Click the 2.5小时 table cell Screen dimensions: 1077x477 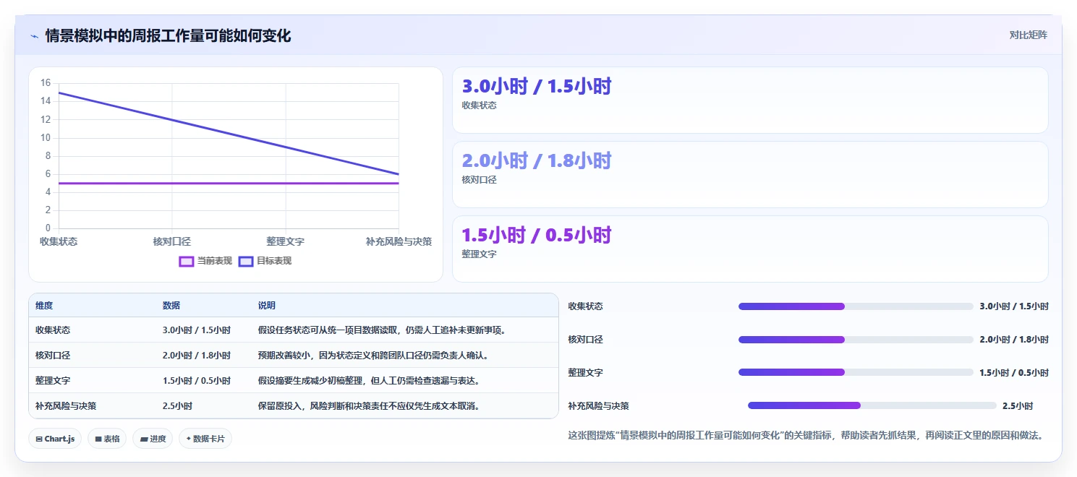point(178,406)
